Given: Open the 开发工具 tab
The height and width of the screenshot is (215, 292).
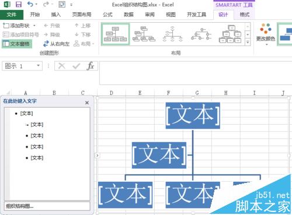Looking at the screenshot, I should 197,15.
